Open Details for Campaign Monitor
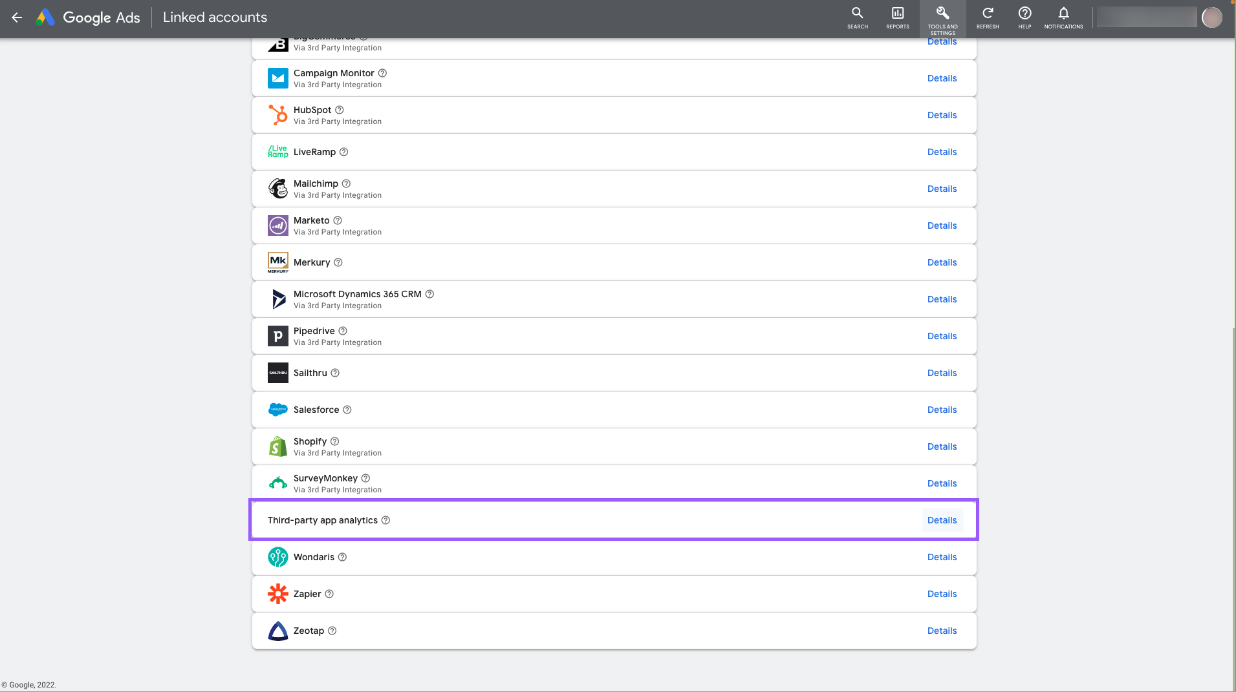This screenshot has width=1236, height=692. click(x=942, y=78)
